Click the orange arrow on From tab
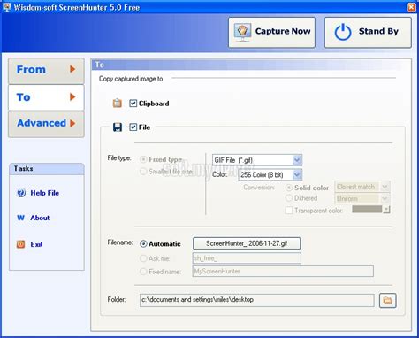419x338 pixels. click(72, 69)
